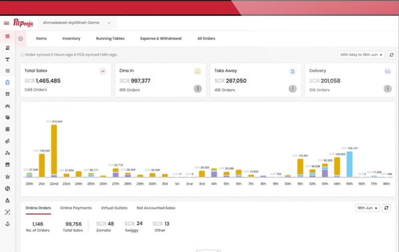399x252 pixels.
Task: Click the info icon on Delivery card
Action: [x=388, y=88]
